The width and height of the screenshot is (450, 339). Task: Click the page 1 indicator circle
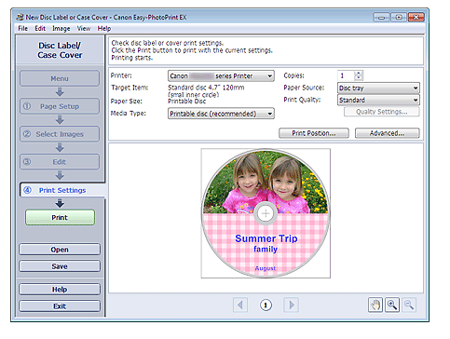(x=266, y=305)
